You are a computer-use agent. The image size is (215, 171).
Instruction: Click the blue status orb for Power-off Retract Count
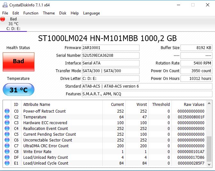pos(7,111)
